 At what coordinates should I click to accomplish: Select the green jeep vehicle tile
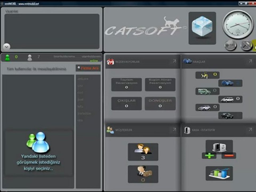207,91
